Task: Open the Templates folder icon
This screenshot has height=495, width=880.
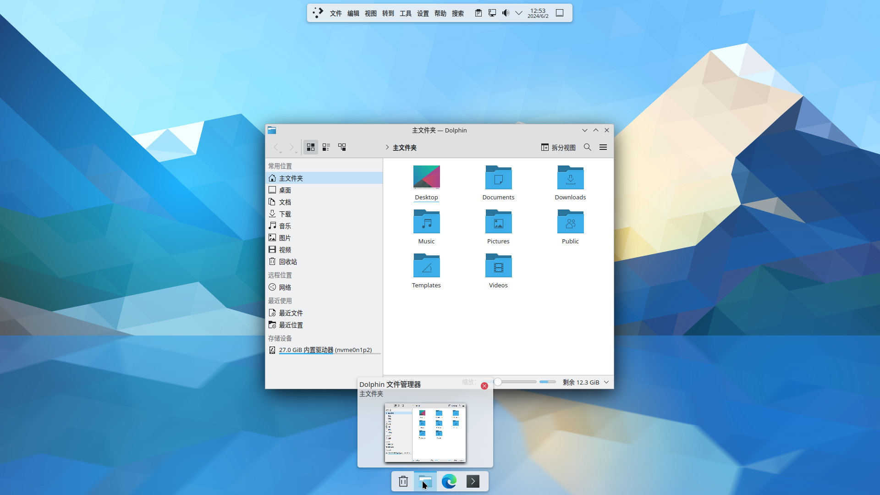Action: pos(426,266)
